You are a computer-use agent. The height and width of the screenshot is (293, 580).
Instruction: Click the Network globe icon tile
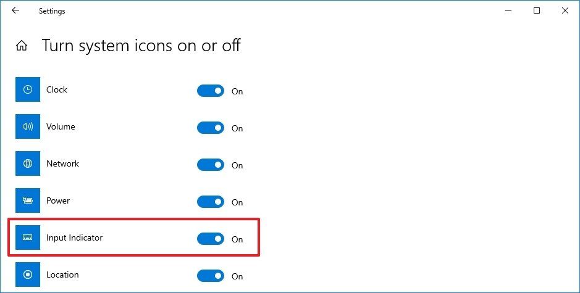coord(28,163)
